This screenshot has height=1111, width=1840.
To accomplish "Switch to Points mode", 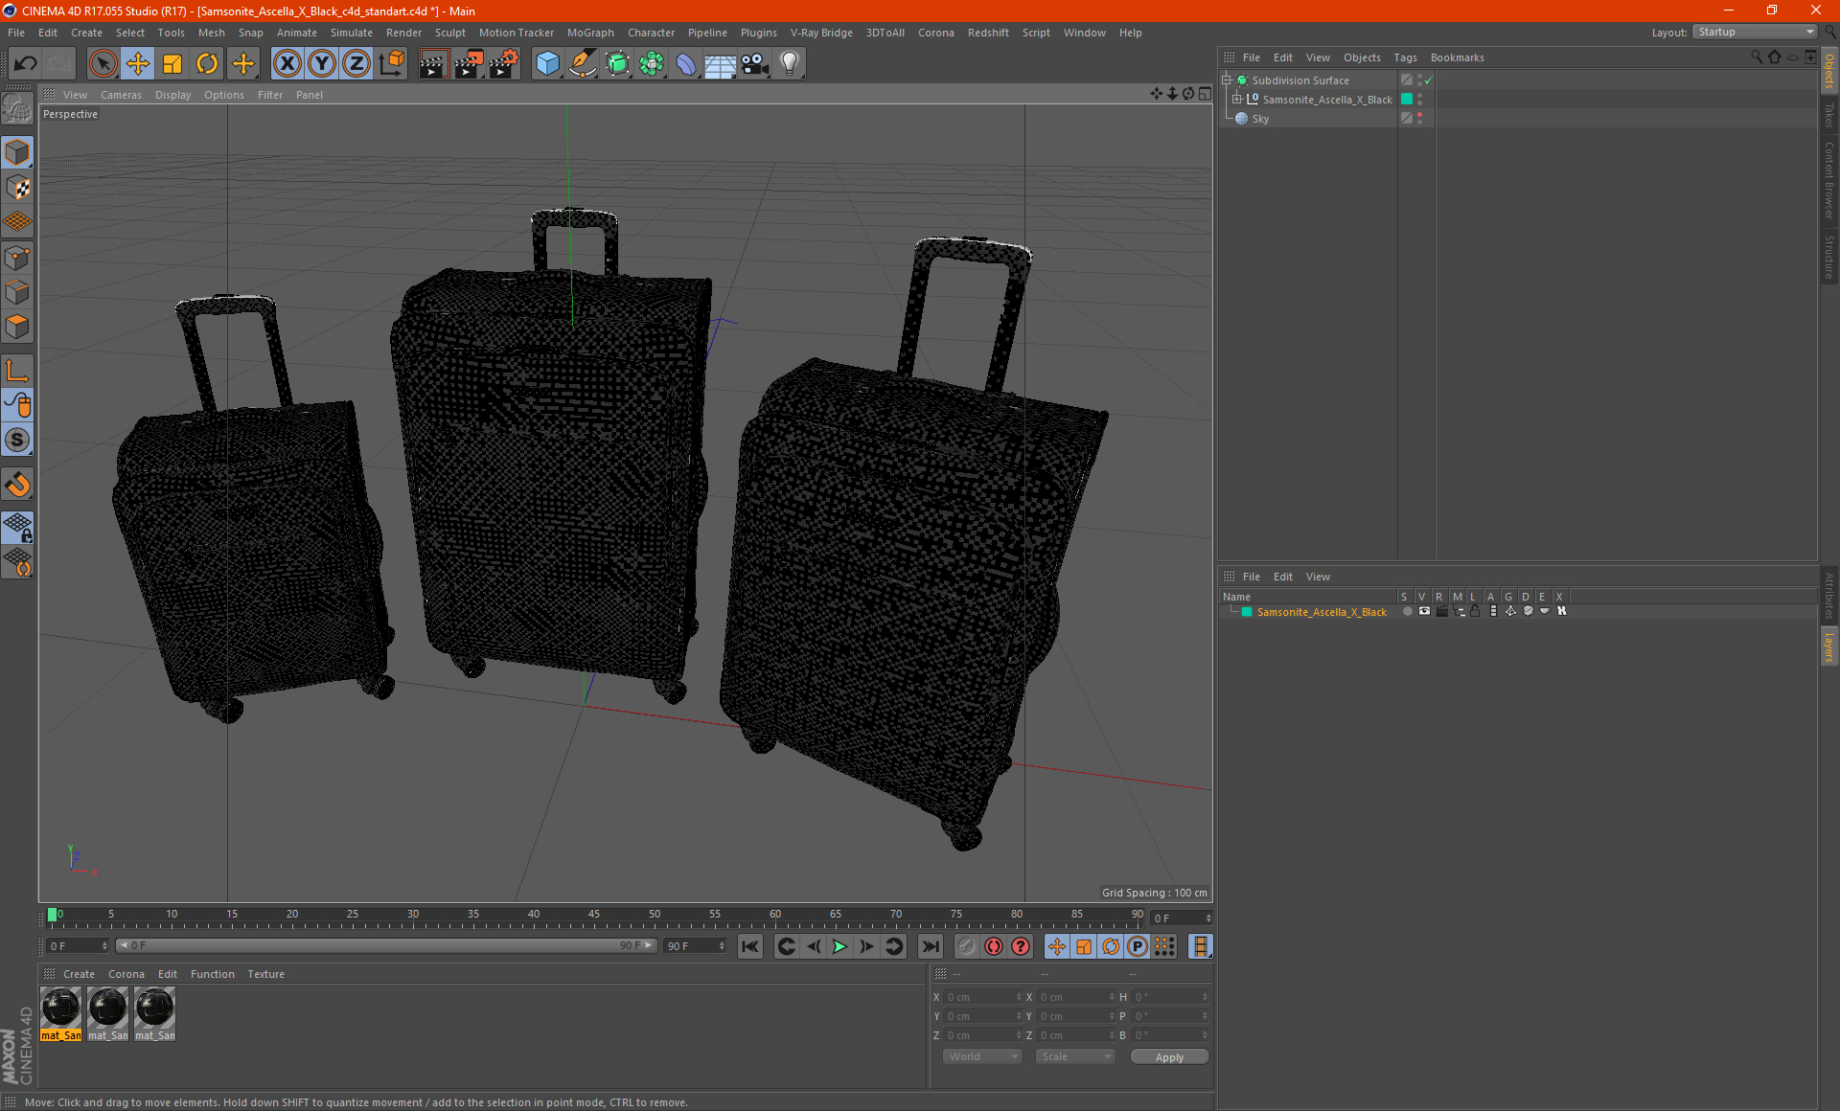I will tap(17, 258).
